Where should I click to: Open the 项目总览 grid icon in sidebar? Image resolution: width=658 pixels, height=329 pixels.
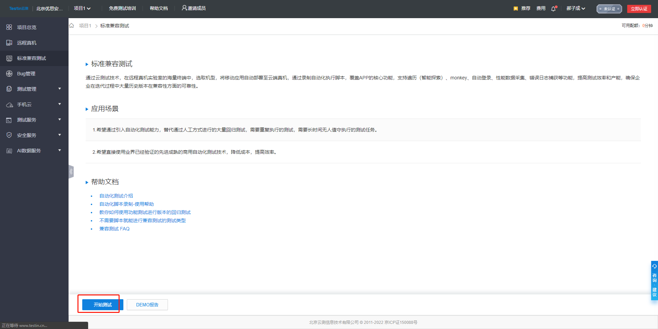point(9,27)
